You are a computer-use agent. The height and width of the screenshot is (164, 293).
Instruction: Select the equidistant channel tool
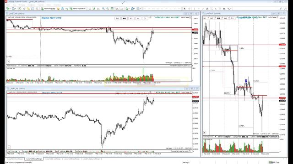click(207, 9)
